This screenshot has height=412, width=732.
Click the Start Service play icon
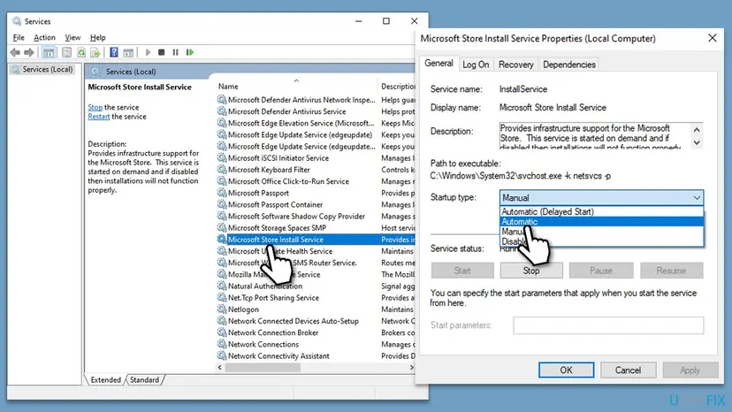pos(148,52)
